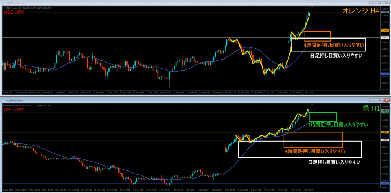This screenshot has width=391, height=193.
Task: Select red 'USD JPY' label in H1 chart
Action: tap(13, 109)
